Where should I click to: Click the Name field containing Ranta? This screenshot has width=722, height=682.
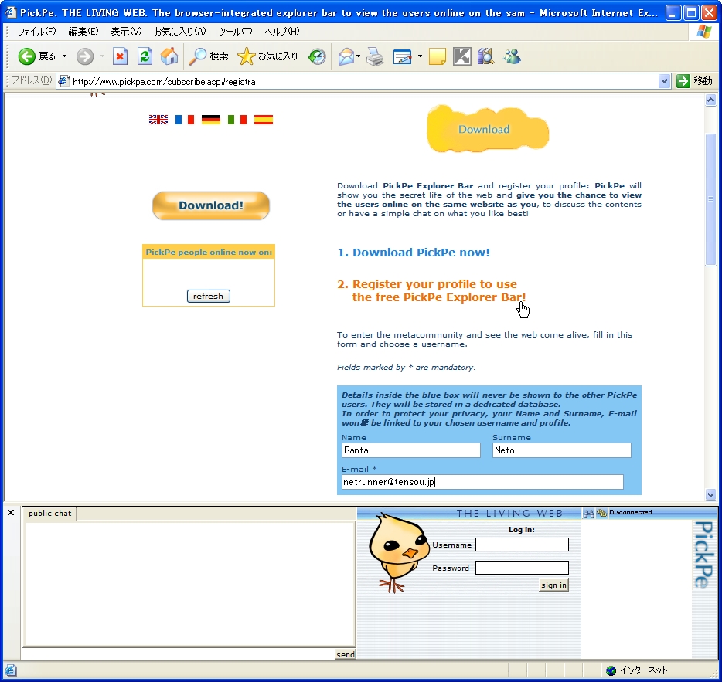[410, 450]
